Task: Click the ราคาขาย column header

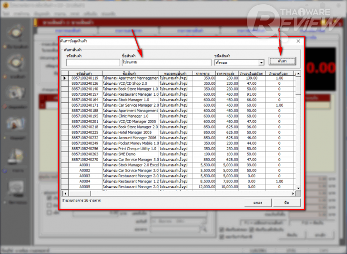Action: pyautogui.click(x=204, y=73)
